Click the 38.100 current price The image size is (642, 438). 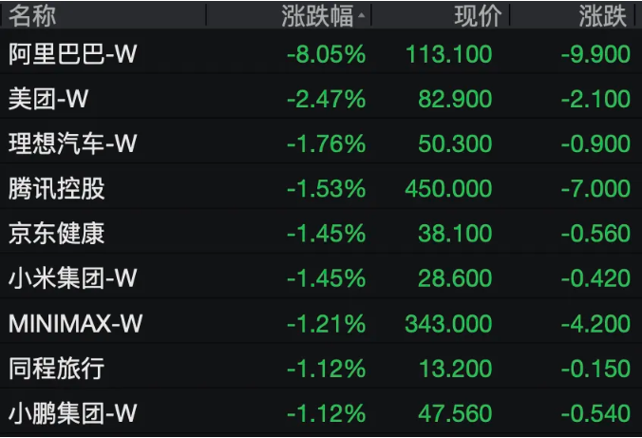tap(455, 234)
